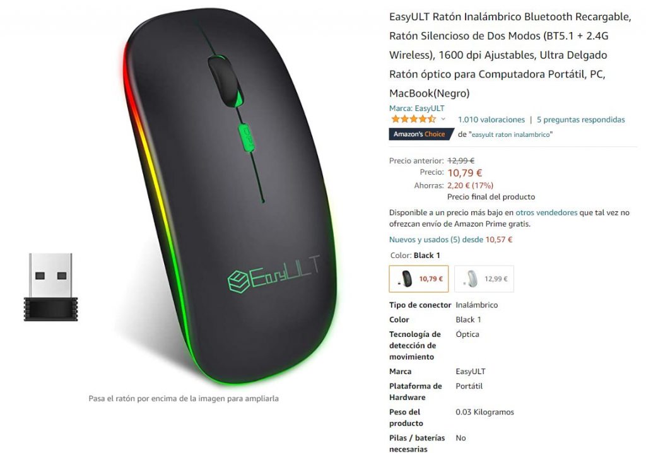Click the struck-through 12,99 € previous price
Screen dimensions: 646x453
point(461,161)
